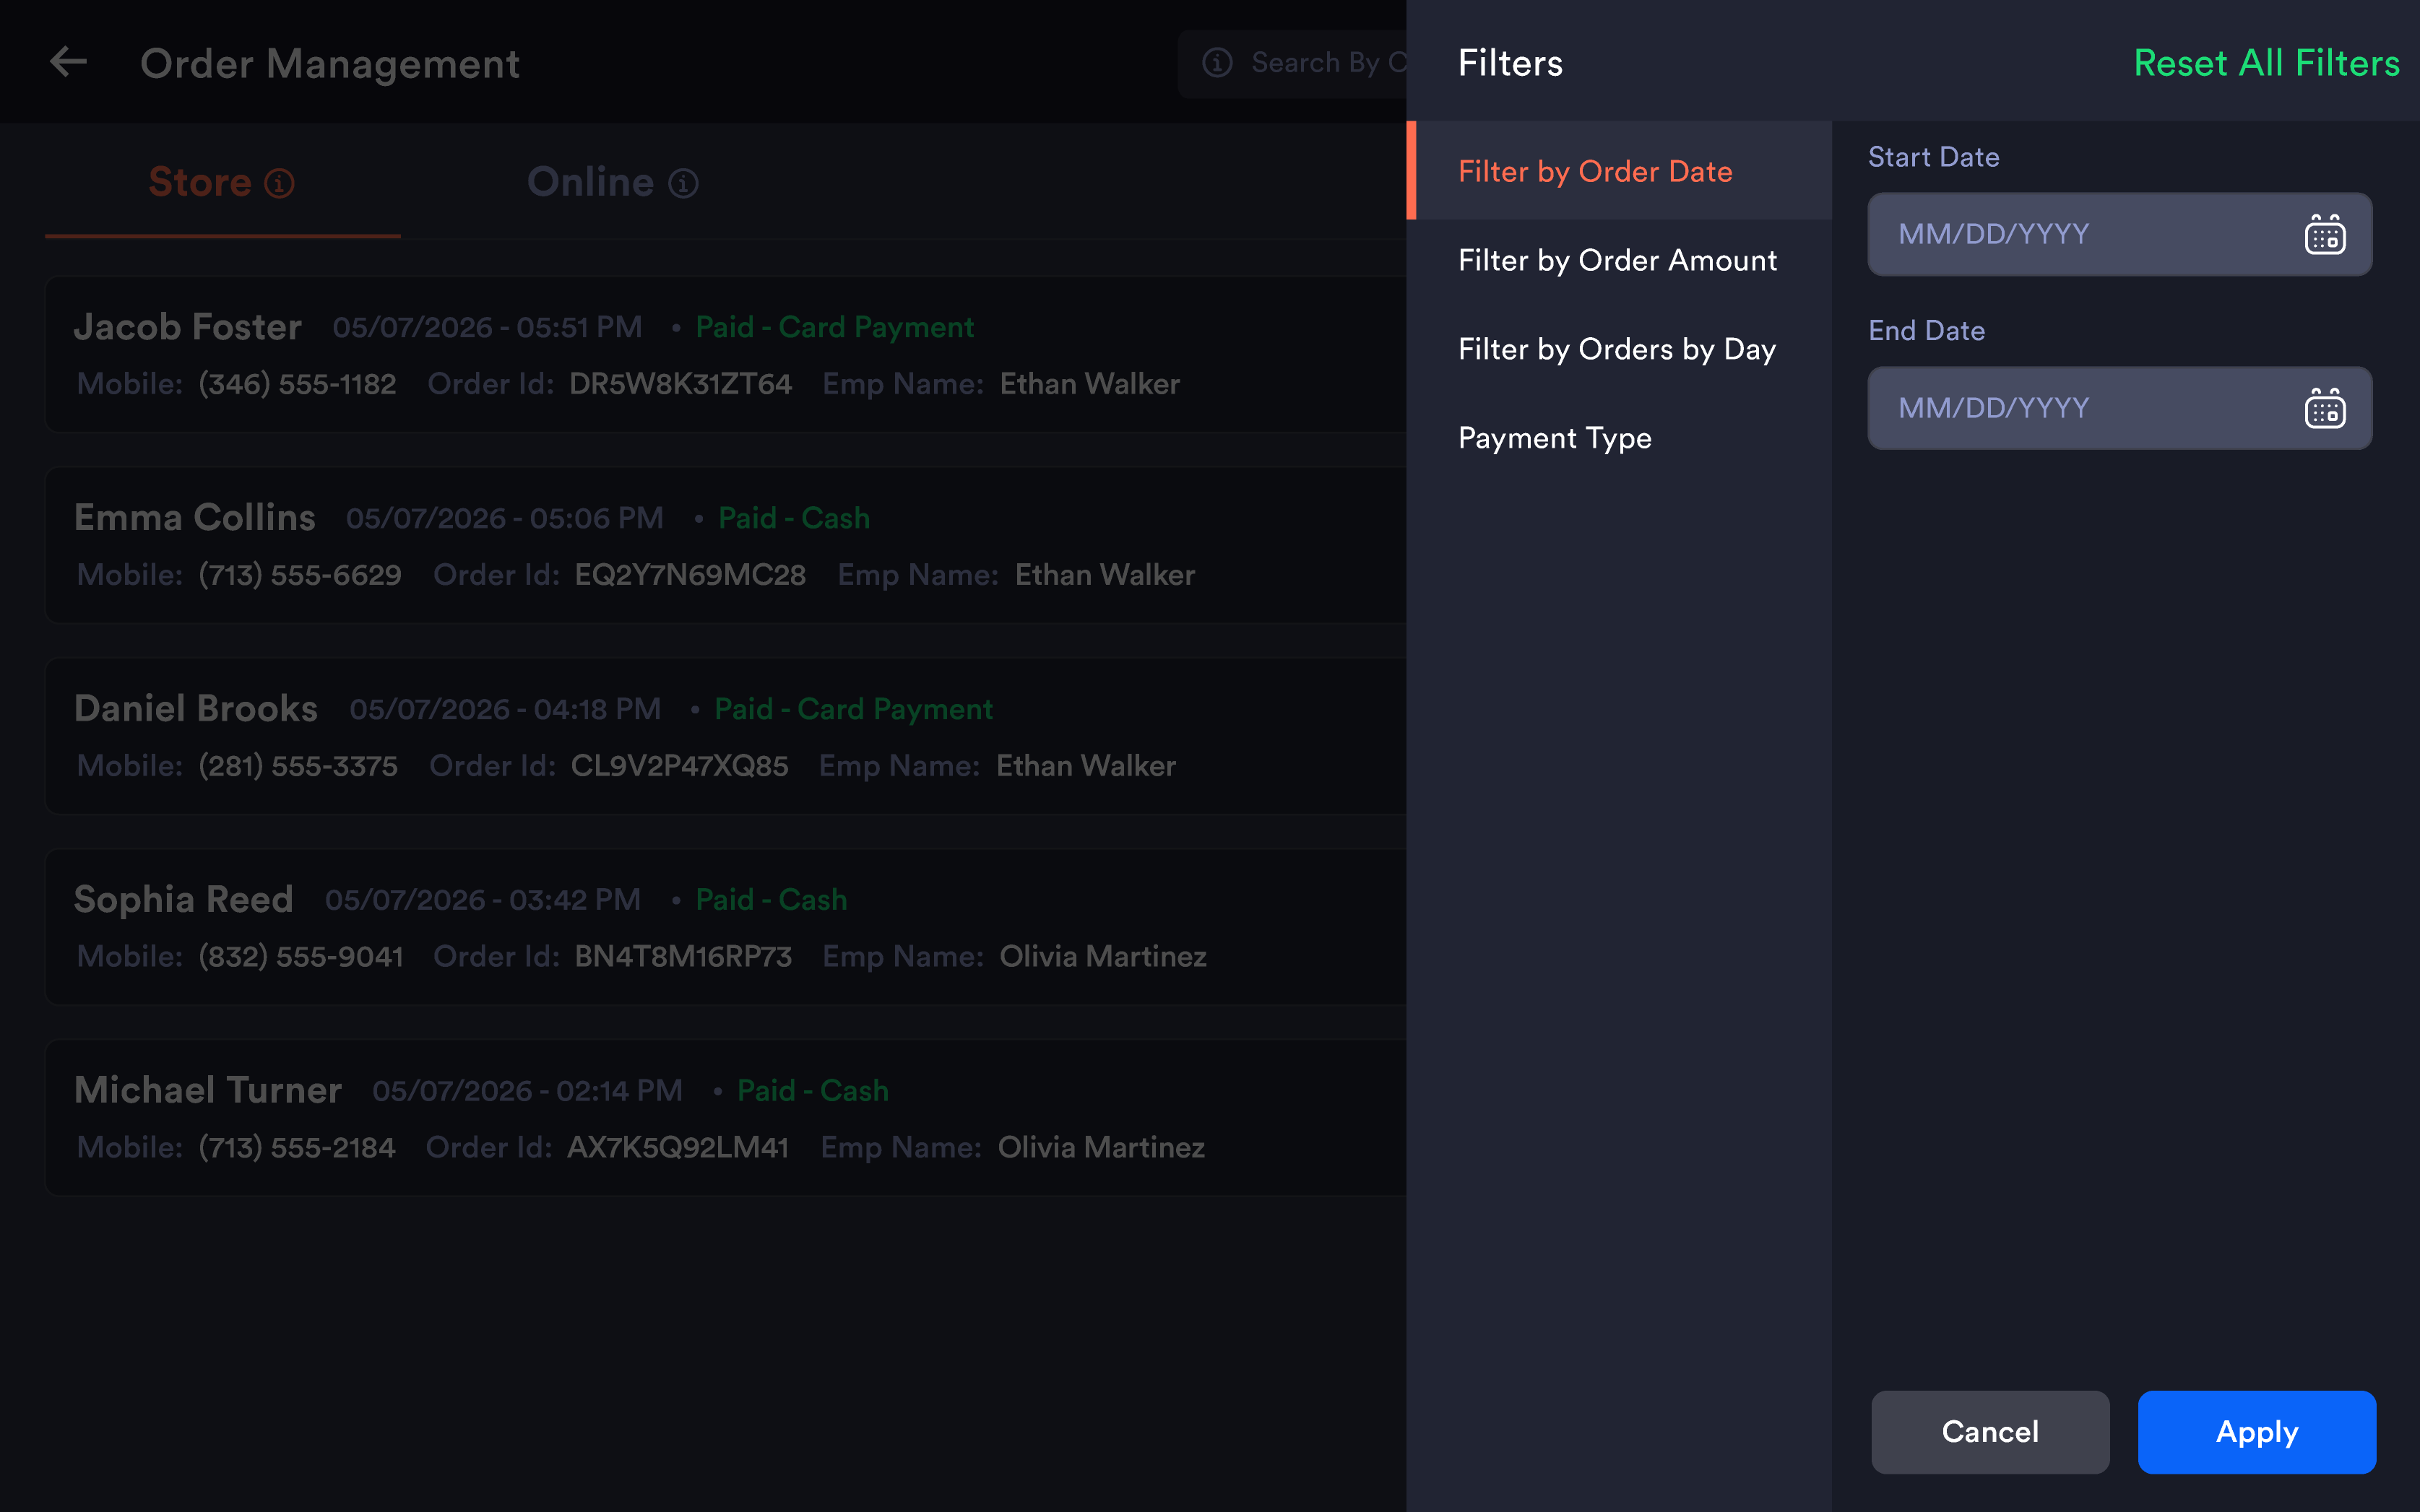Click the search field info icon
Viewport: 2420px width, 1512px height.
coord(1217,63)
